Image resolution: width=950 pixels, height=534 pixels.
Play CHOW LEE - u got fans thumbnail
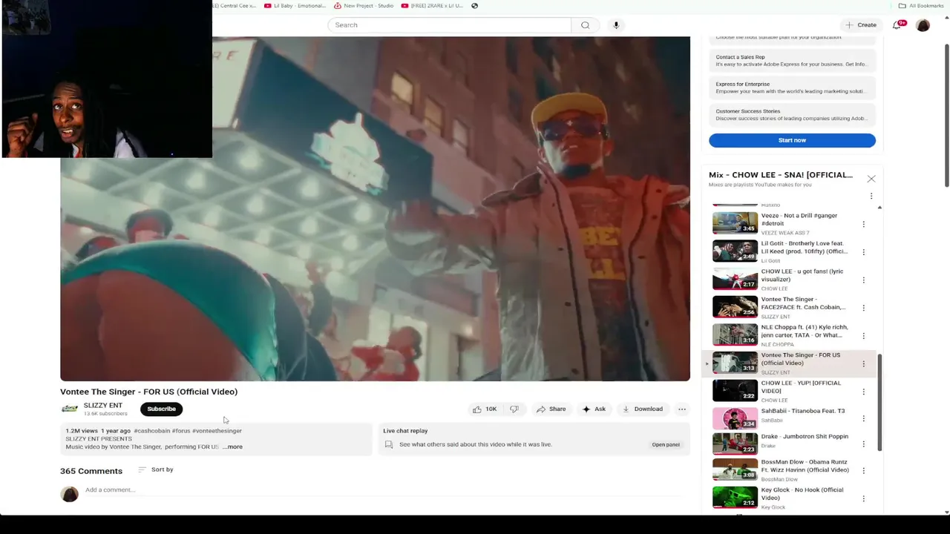(735, 279)
